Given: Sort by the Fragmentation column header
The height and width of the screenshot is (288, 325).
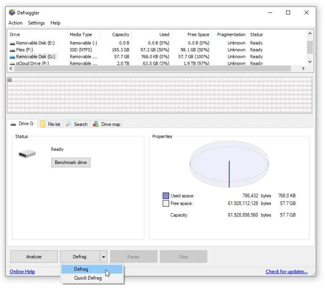Looking at the screenshot, I should 230,34.
